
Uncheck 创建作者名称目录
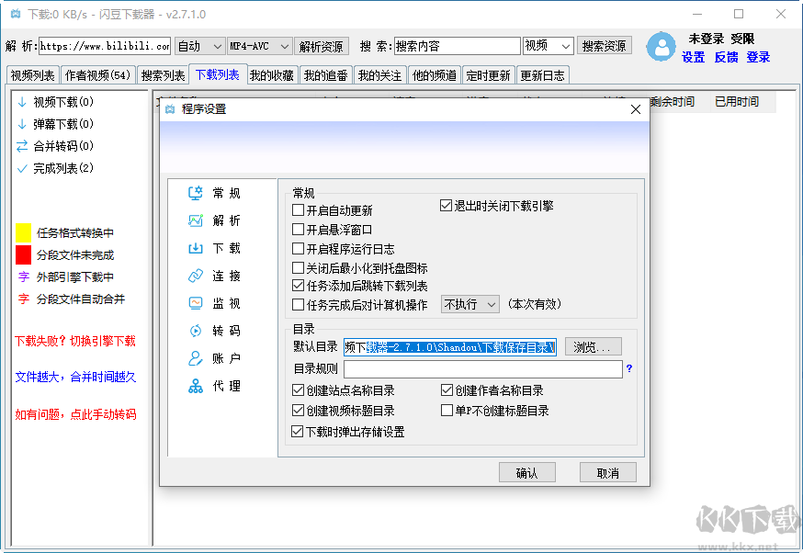click(x=447, y=390)
